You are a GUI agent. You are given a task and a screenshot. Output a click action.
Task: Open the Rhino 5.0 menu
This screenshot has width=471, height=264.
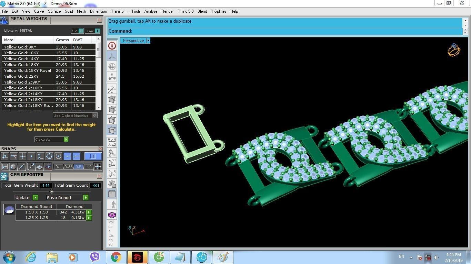tap(186, 11)
